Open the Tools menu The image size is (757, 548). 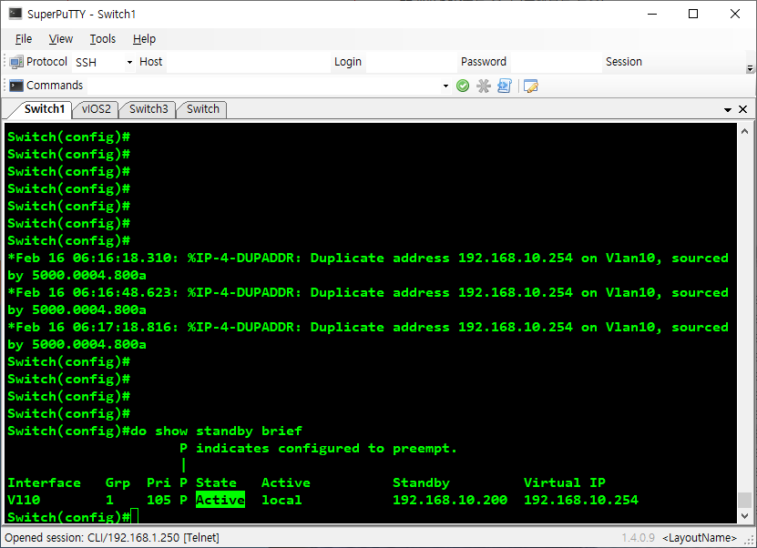tap(102, 38)
